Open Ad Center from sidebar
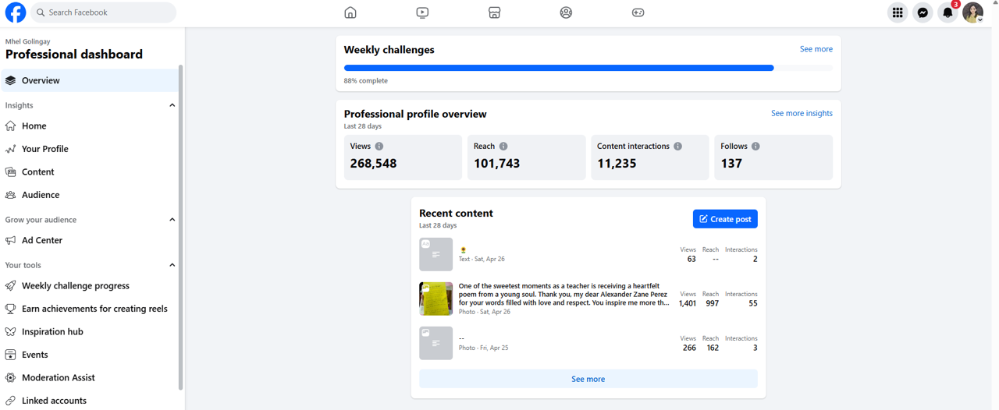Screen dimensions: 999x410 pos(42,240)
